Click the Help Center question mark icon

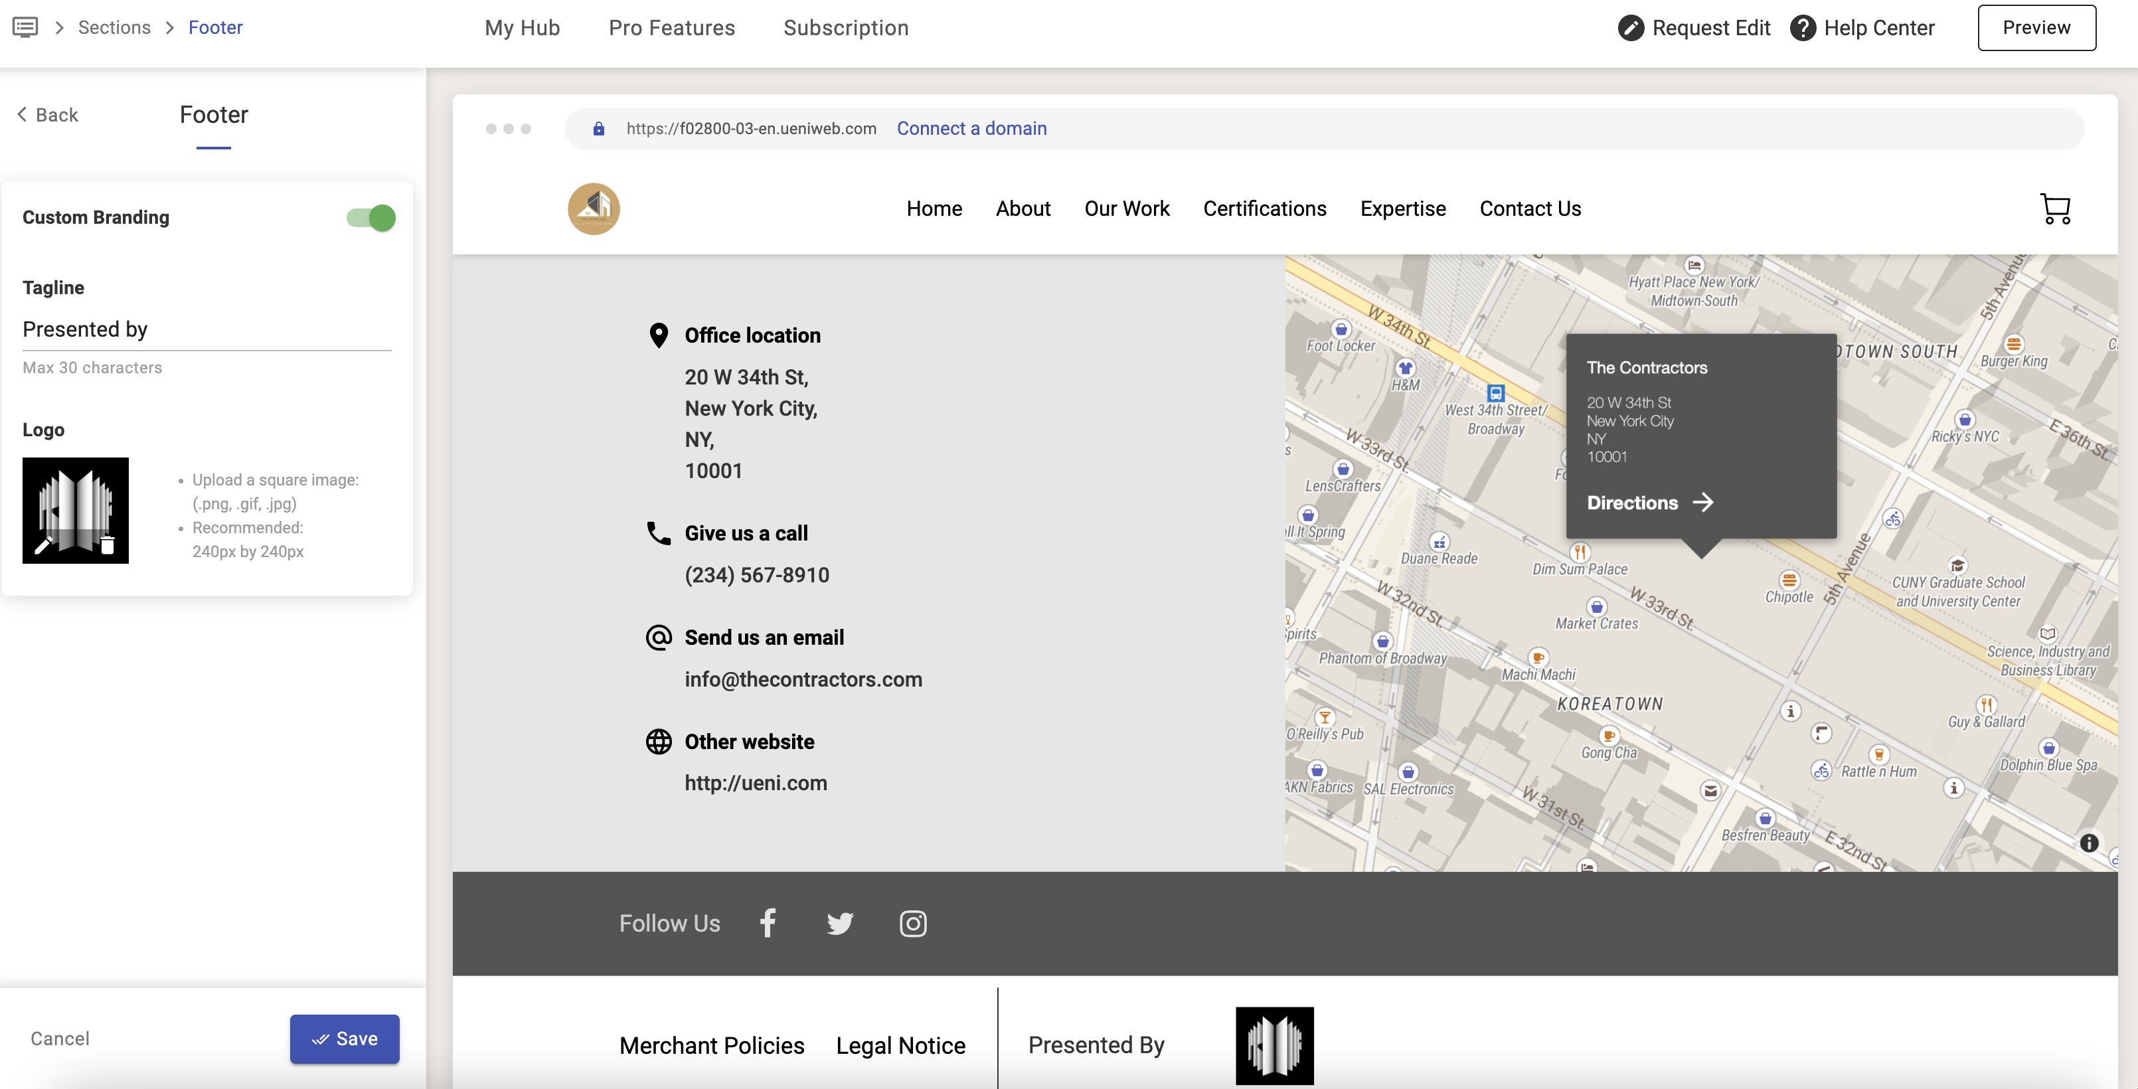(1802, 28)
